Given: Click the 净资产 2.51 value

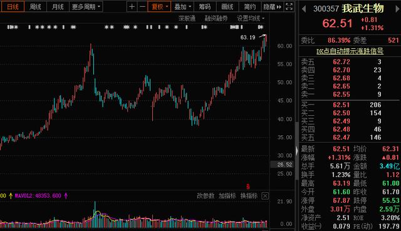Looking at the screenshot, I should (x=343, y=218).
